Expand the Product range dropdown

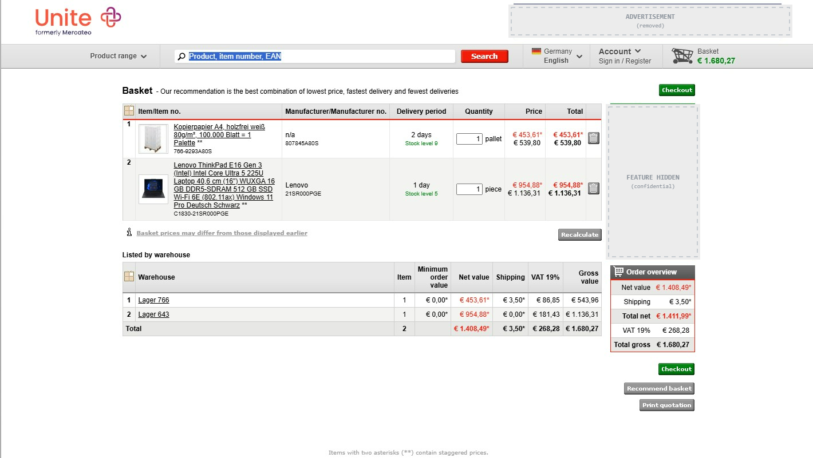[x=119, y=56]
